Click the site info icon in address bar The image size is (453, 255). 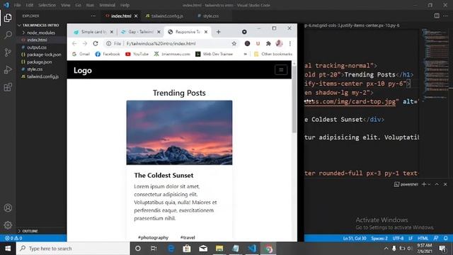[108, 43]
